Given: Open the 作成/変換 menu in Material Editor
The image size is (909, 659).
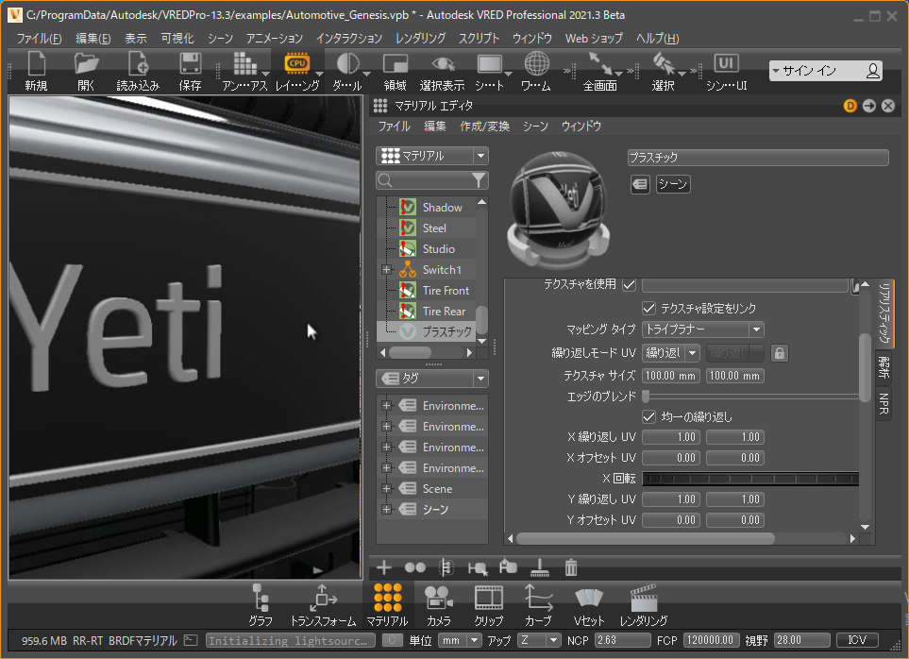Looking at the screenshot, I should click(x=484, y=127).
